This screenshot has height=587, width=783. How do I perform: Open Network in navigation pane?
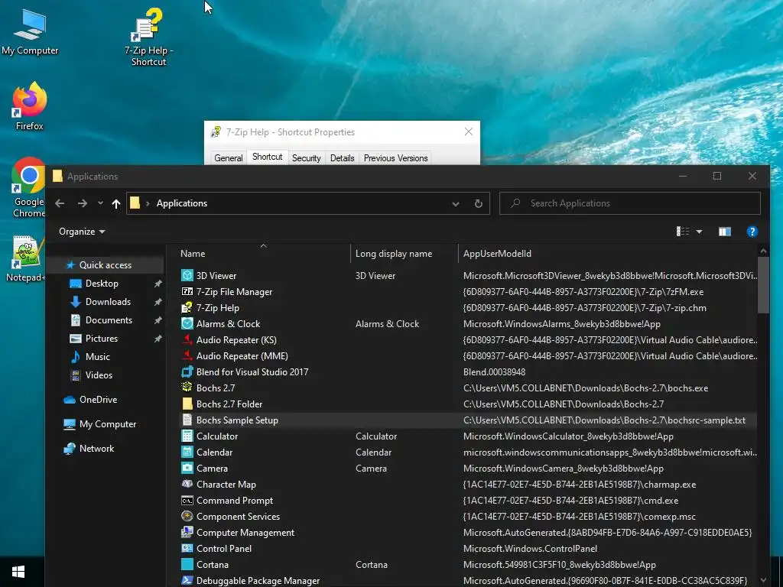tap(96, 448)
